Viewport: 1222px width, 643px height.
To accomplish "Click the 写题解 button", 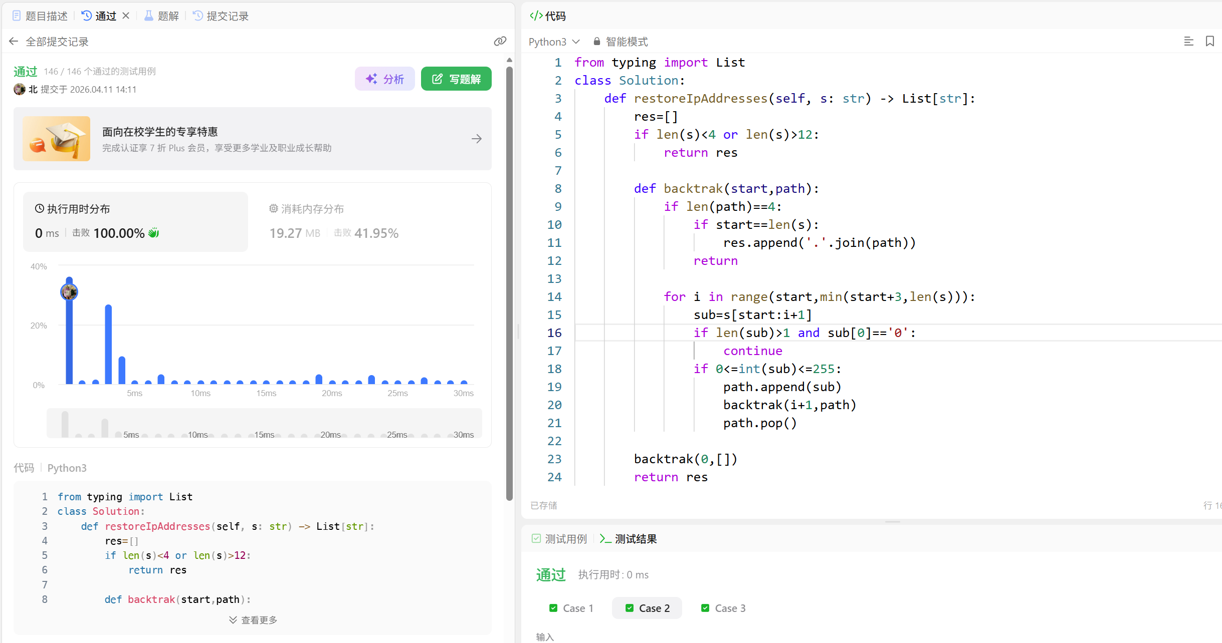I will [456, 79].
